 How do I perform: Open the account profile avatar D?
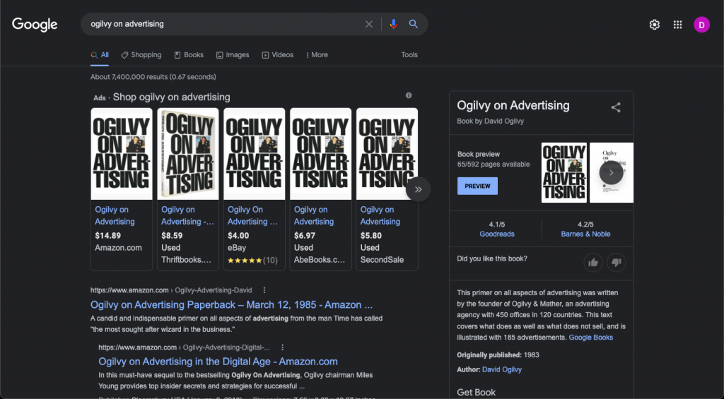[x=701, y=25]
